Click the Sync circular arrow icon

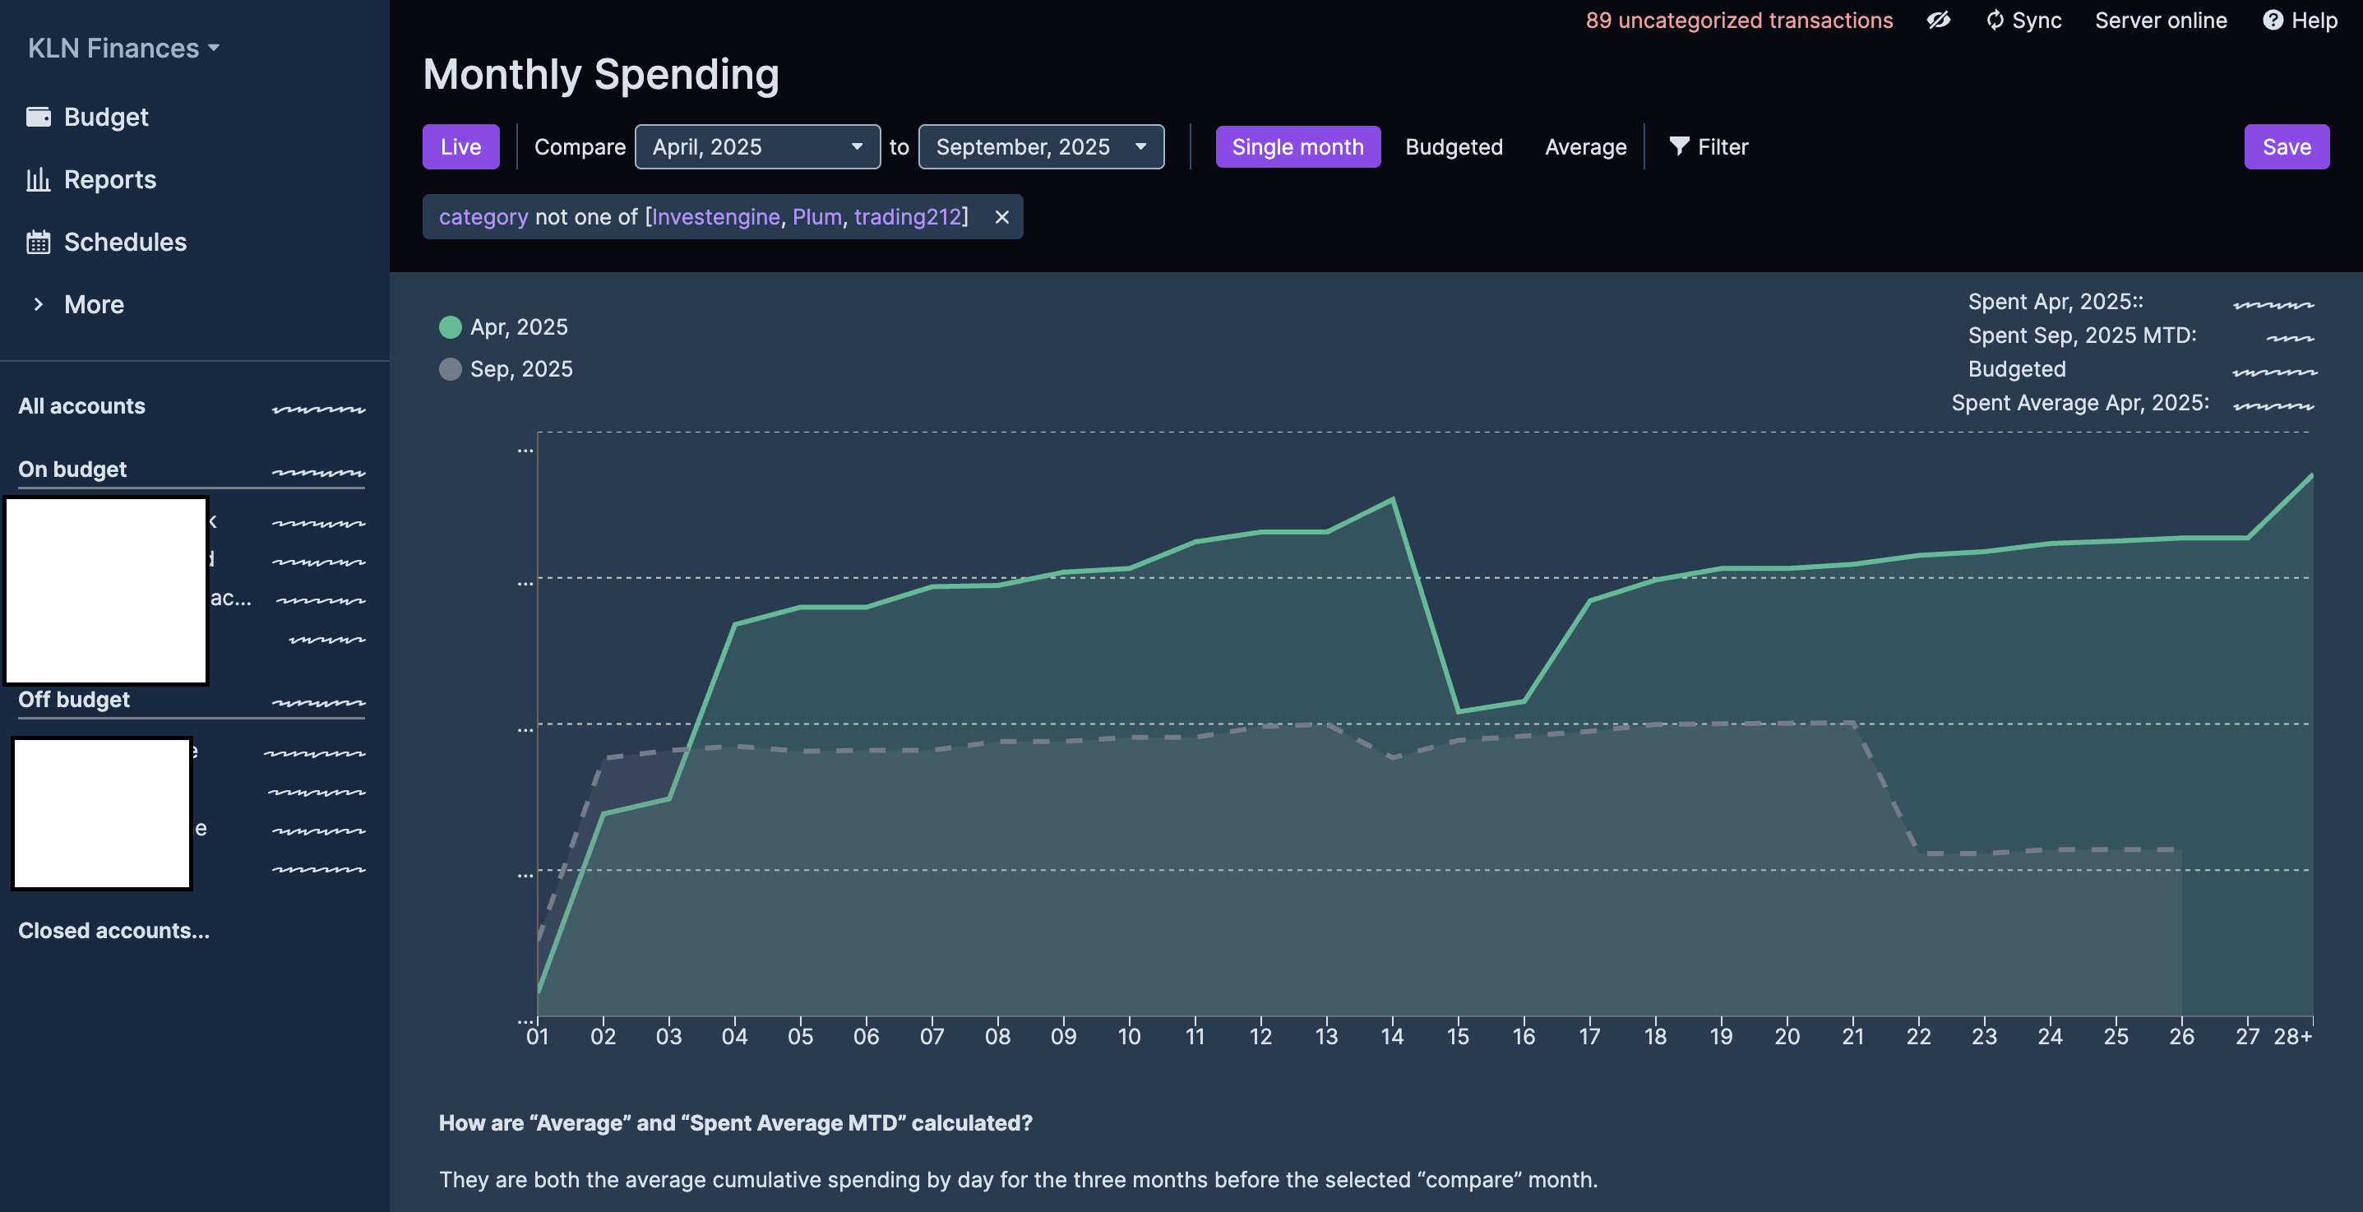(x=1994, y=21)
